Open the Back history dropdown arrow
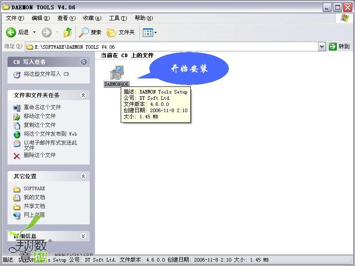This screenshot has height=266, width=355. pos(35,32)
